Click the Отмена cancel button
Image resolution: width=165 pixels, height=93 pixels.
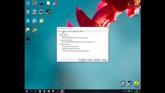90,60
